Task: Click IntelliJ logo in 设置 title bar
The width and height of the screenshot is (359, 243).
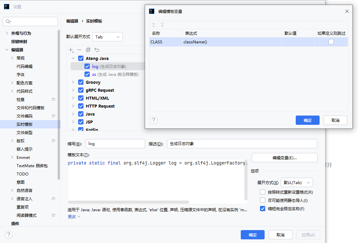Action: (7, 7)
